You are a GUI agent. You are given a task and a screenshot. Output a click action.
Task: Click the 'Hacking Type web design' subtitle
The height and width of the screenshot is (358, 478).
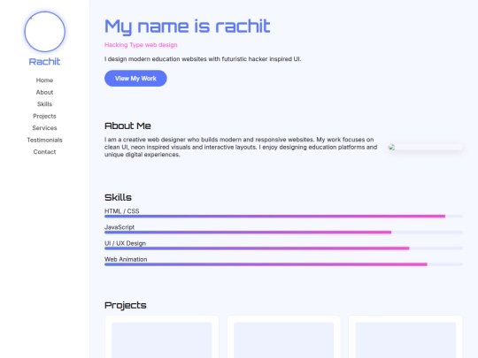[141, 45]
